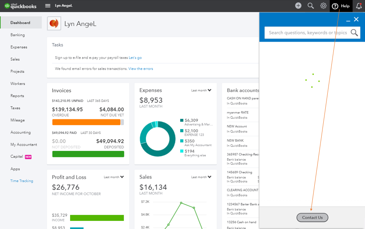Image resolution: width=365 pixels, height=229 pixels.
Task: Click the Contact Us button
Action: 312,218
